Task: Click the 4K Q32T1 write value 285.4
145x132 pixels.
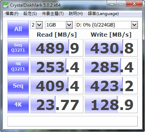Action: click(x=111, y=67)
